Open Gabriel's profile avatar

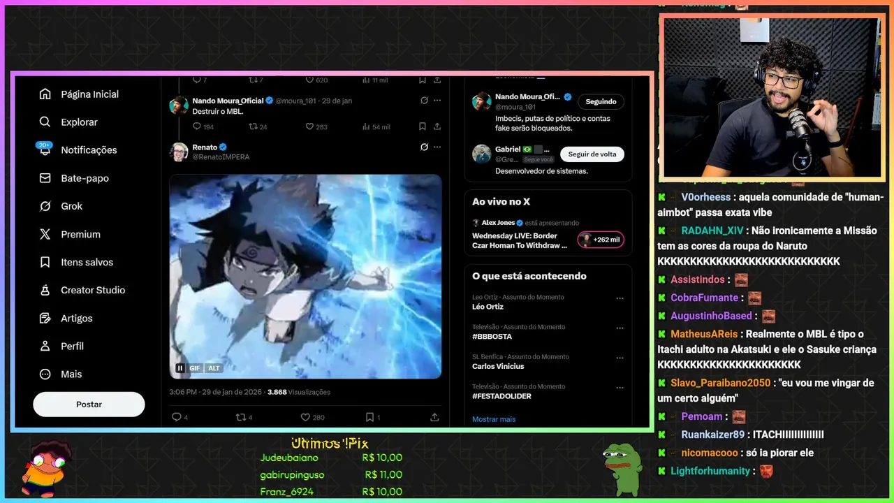click(481, 154)
